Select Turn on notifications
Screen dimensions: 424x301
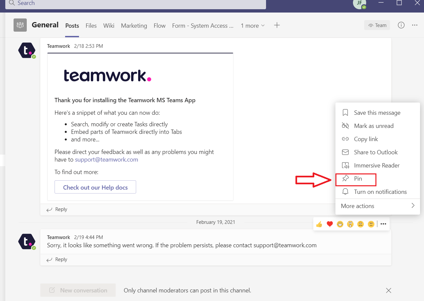377,192
